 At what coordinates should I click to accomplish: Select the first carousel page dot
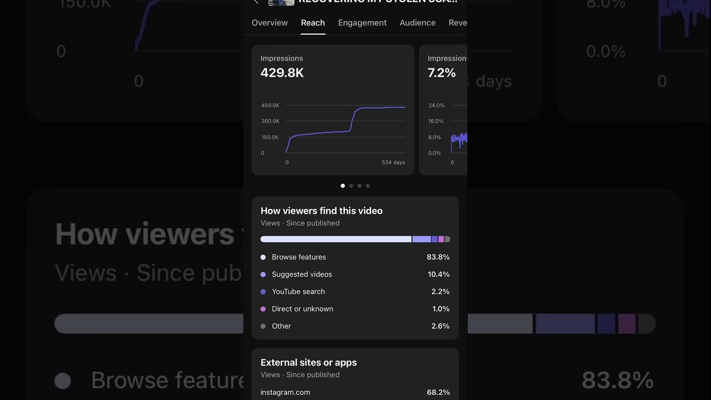pyautogui.click(x=343, y=186)
